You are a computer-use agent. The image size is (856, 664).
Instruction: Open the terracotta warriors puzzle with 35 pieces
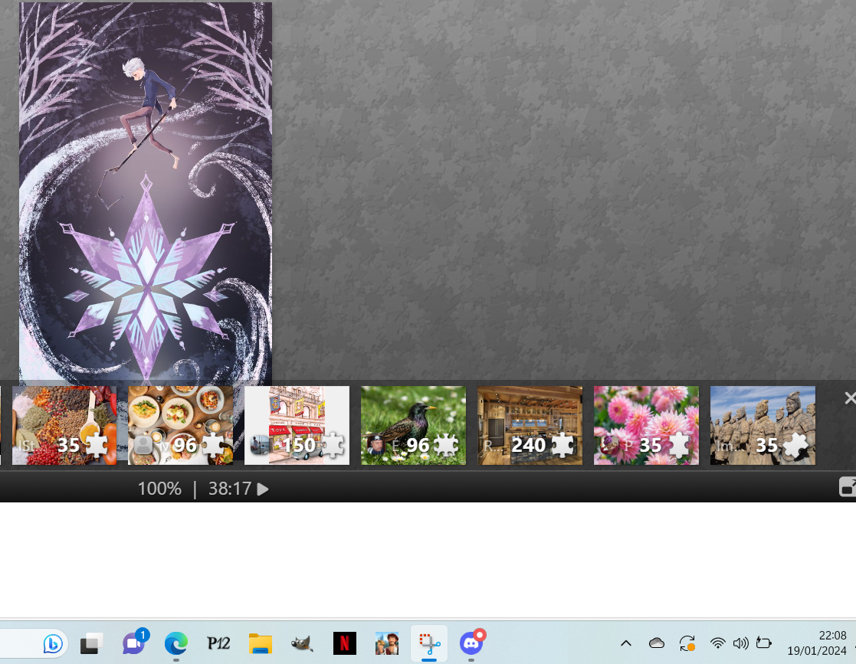click(763, 426)
